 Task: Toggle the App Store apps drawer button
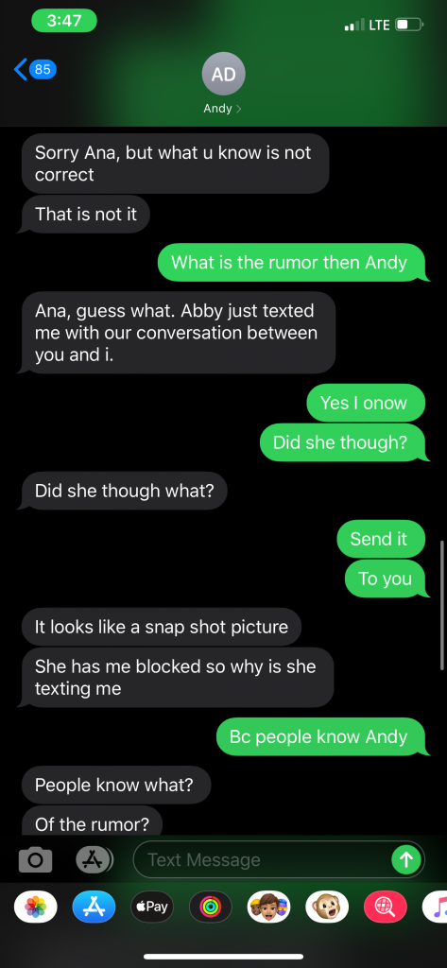95,859
